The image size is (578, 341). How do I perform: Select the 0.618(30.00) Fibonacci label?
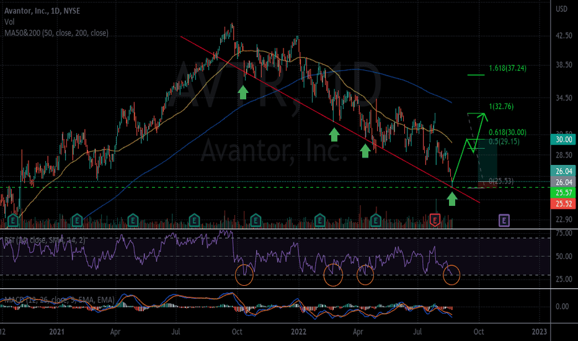[507, 132]
